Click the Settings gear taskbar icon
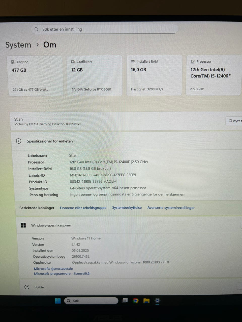This screenshot has width=242, height=322. click(157, 300)
